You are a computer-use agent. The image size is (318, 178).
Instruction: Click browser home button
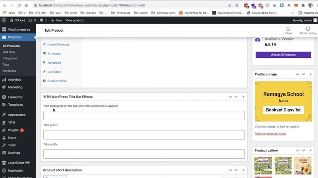[26, 5]
